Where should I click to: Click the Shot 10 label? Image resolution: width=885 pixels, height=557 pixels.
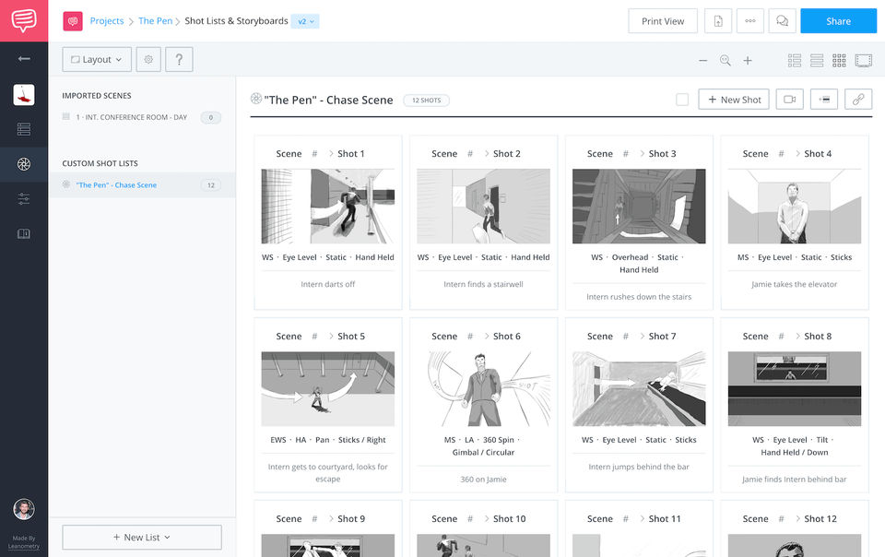point(509,518)
